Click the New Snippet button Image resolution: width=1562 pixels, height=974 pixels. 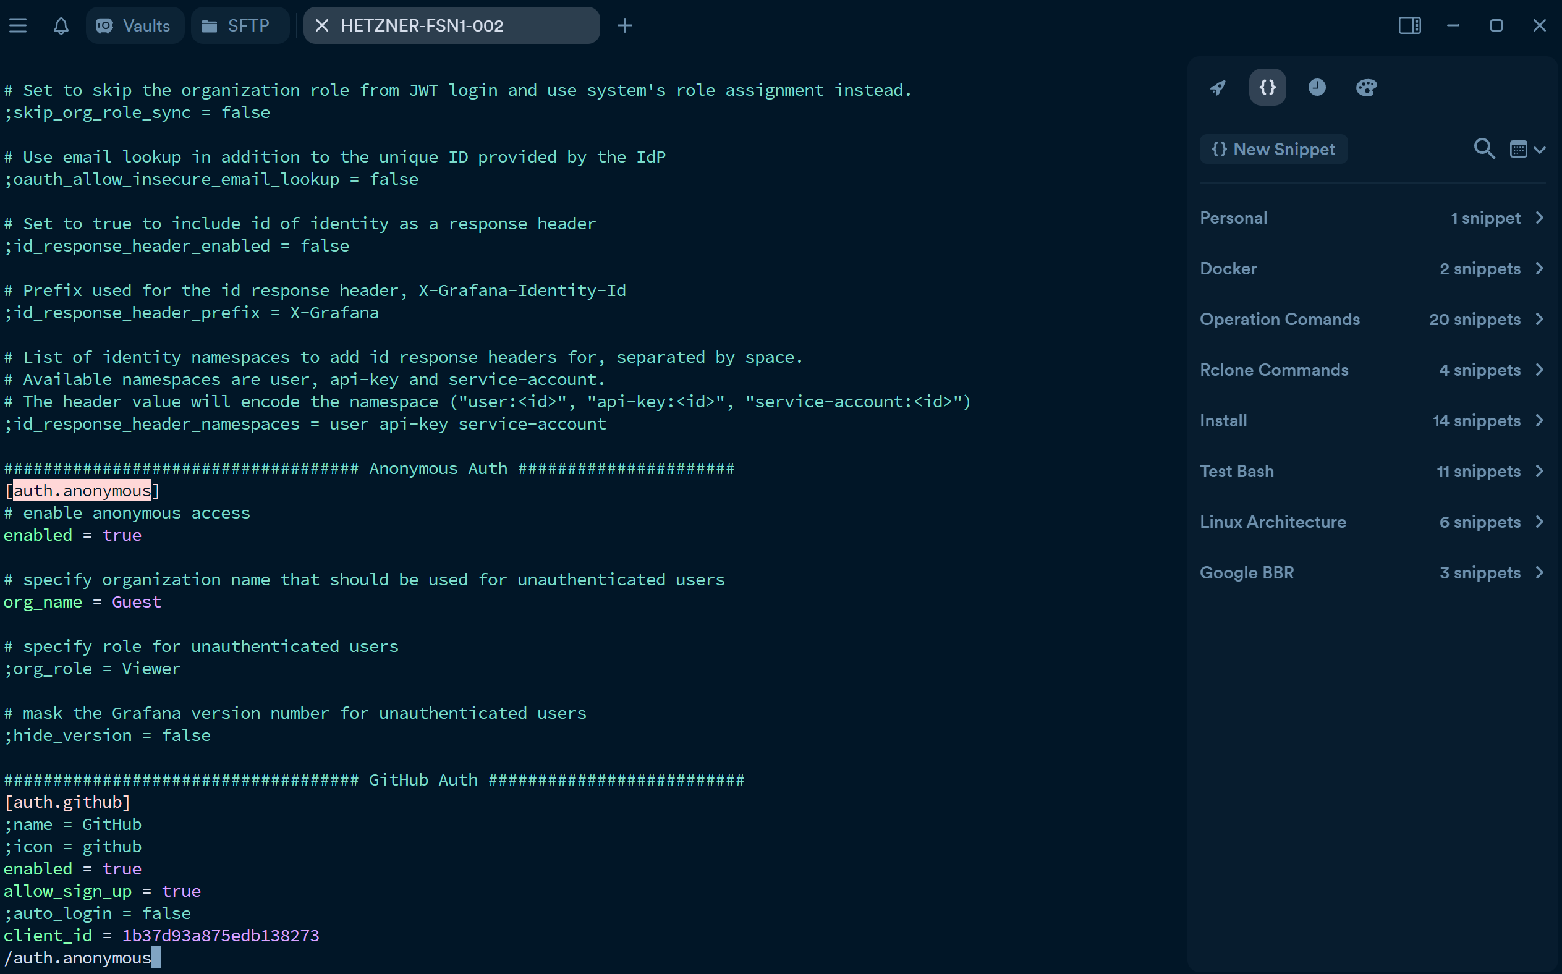pyautogui.click(x=1273, y=150)
